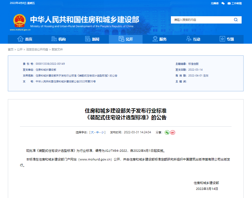
Task: Set font size to 小 (small)
Action: click(x=103, y=132)
